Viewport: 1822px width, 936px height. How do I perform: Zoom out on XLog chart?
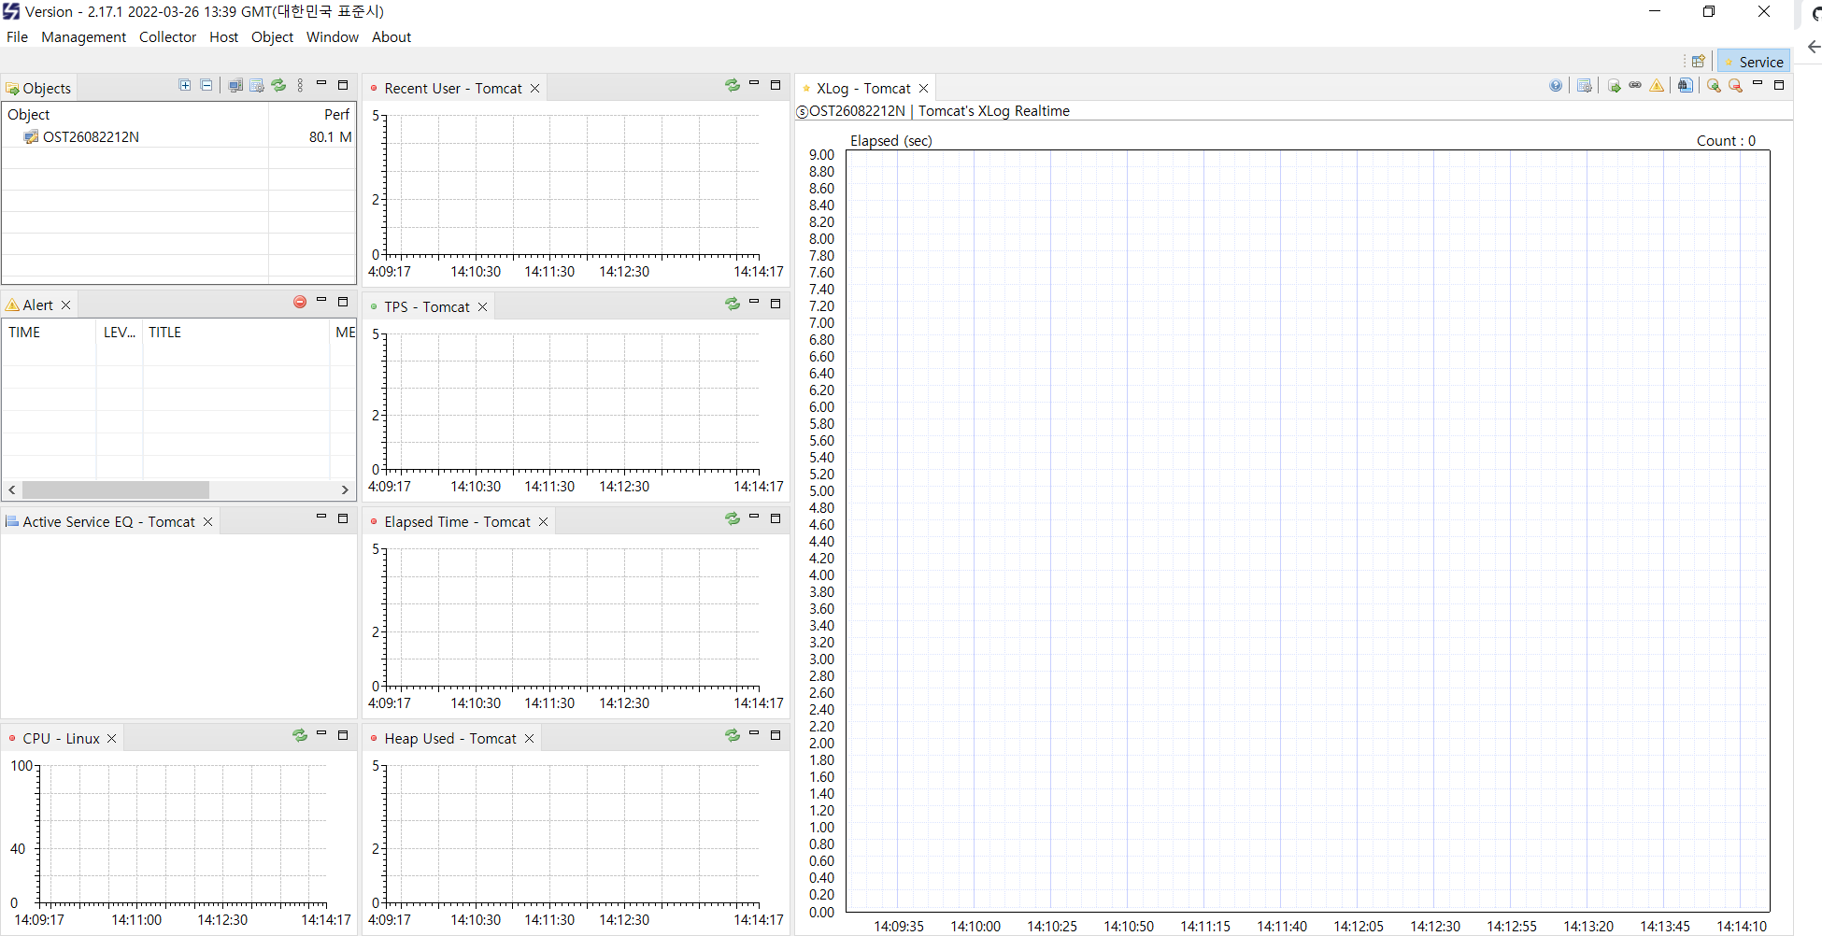tap(1735, 85)
